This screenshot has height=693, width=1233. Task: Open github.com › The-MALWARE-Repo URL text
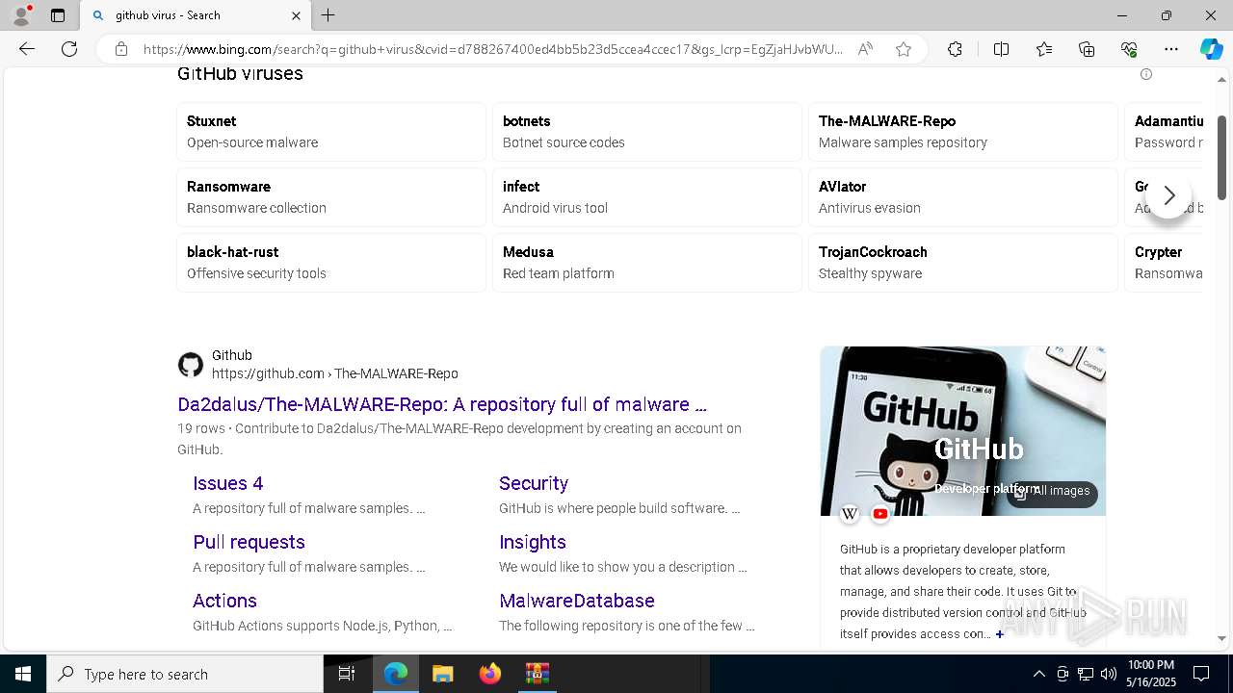pos(335,373)
